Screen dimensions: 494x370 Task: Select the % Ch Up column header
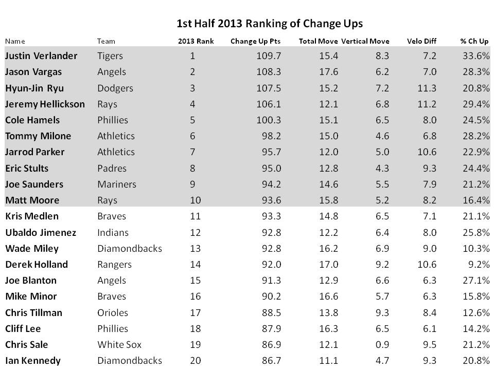coord(474,41)
